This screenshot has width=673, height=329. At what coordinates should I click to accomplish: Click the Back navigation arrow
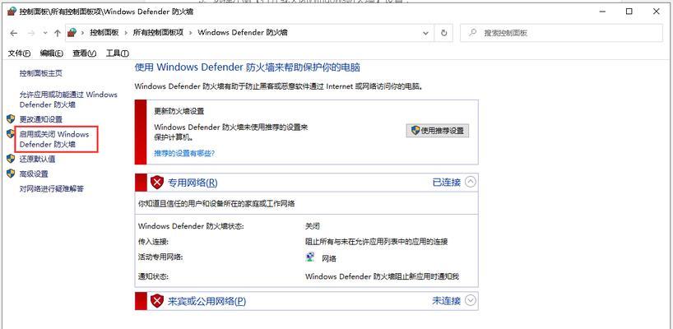click(x=14, y=33)
